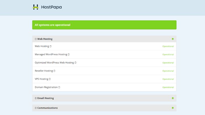This screenshot has height=115, width=205.
Task: Select the Domain Registration row label
Action: [x=46, y=87]
